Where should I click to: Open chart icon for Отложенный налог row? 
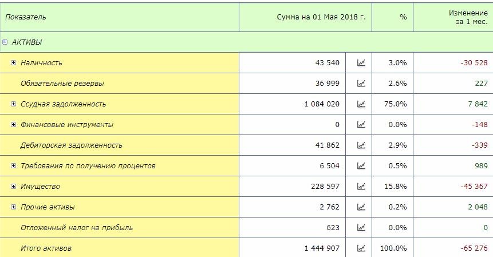point(361,228)
